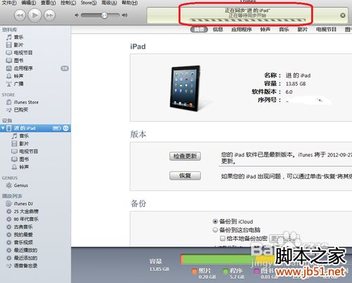Screen dimensions: 352x283
Task: Click the 检查更新 button
Action: tap(185, 156)
